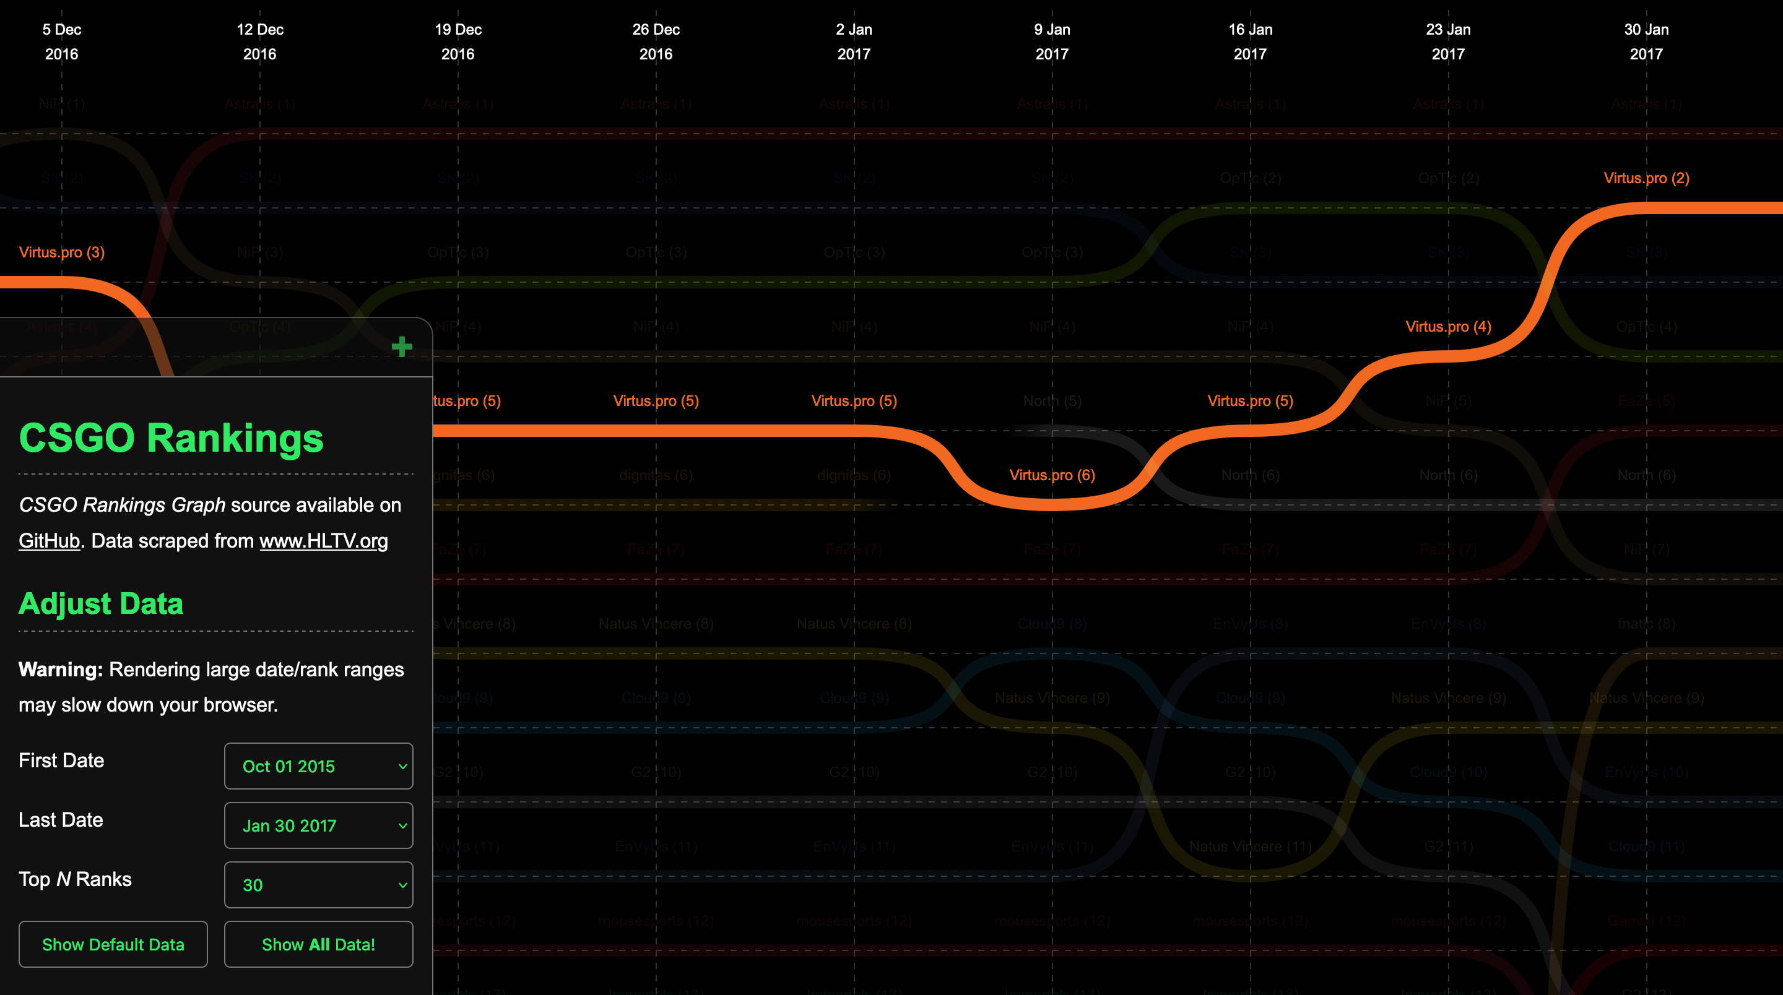Select dimmed Natus Vincere (8) under 26 Dec
1783x995 pixels.
click(x=656, y=624)
